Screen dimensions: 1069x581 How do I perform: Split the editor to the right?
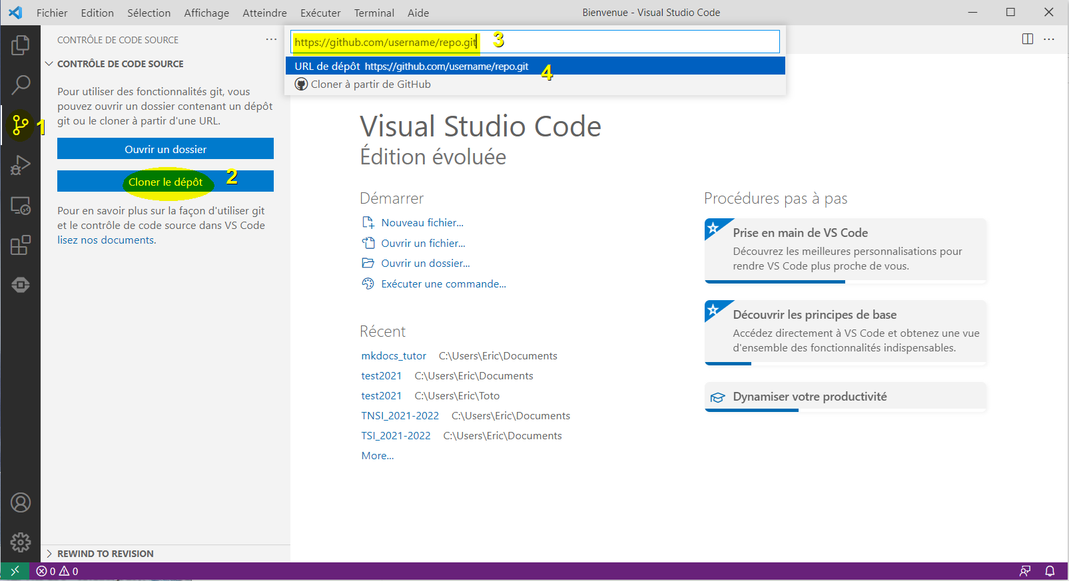pyautogui.click(x=1028, y=39)
